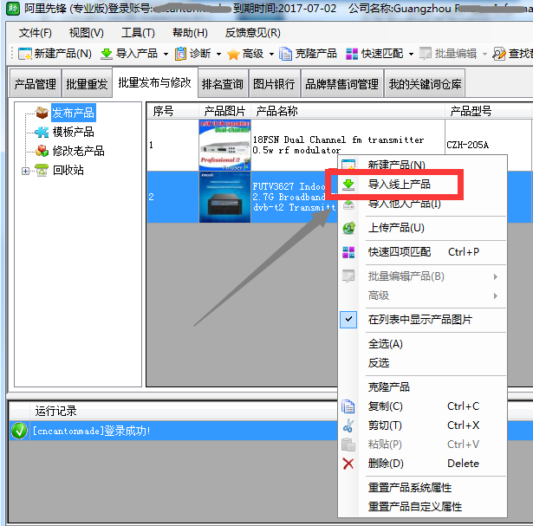Open the 工具(T) menu
This screenshot has width=533, height=526.
(x=138, y=33)
